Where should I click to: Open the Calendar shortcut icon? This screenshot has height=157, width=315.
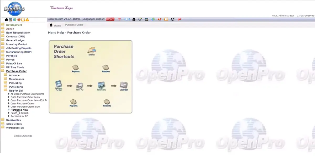(x=124, y=86)
